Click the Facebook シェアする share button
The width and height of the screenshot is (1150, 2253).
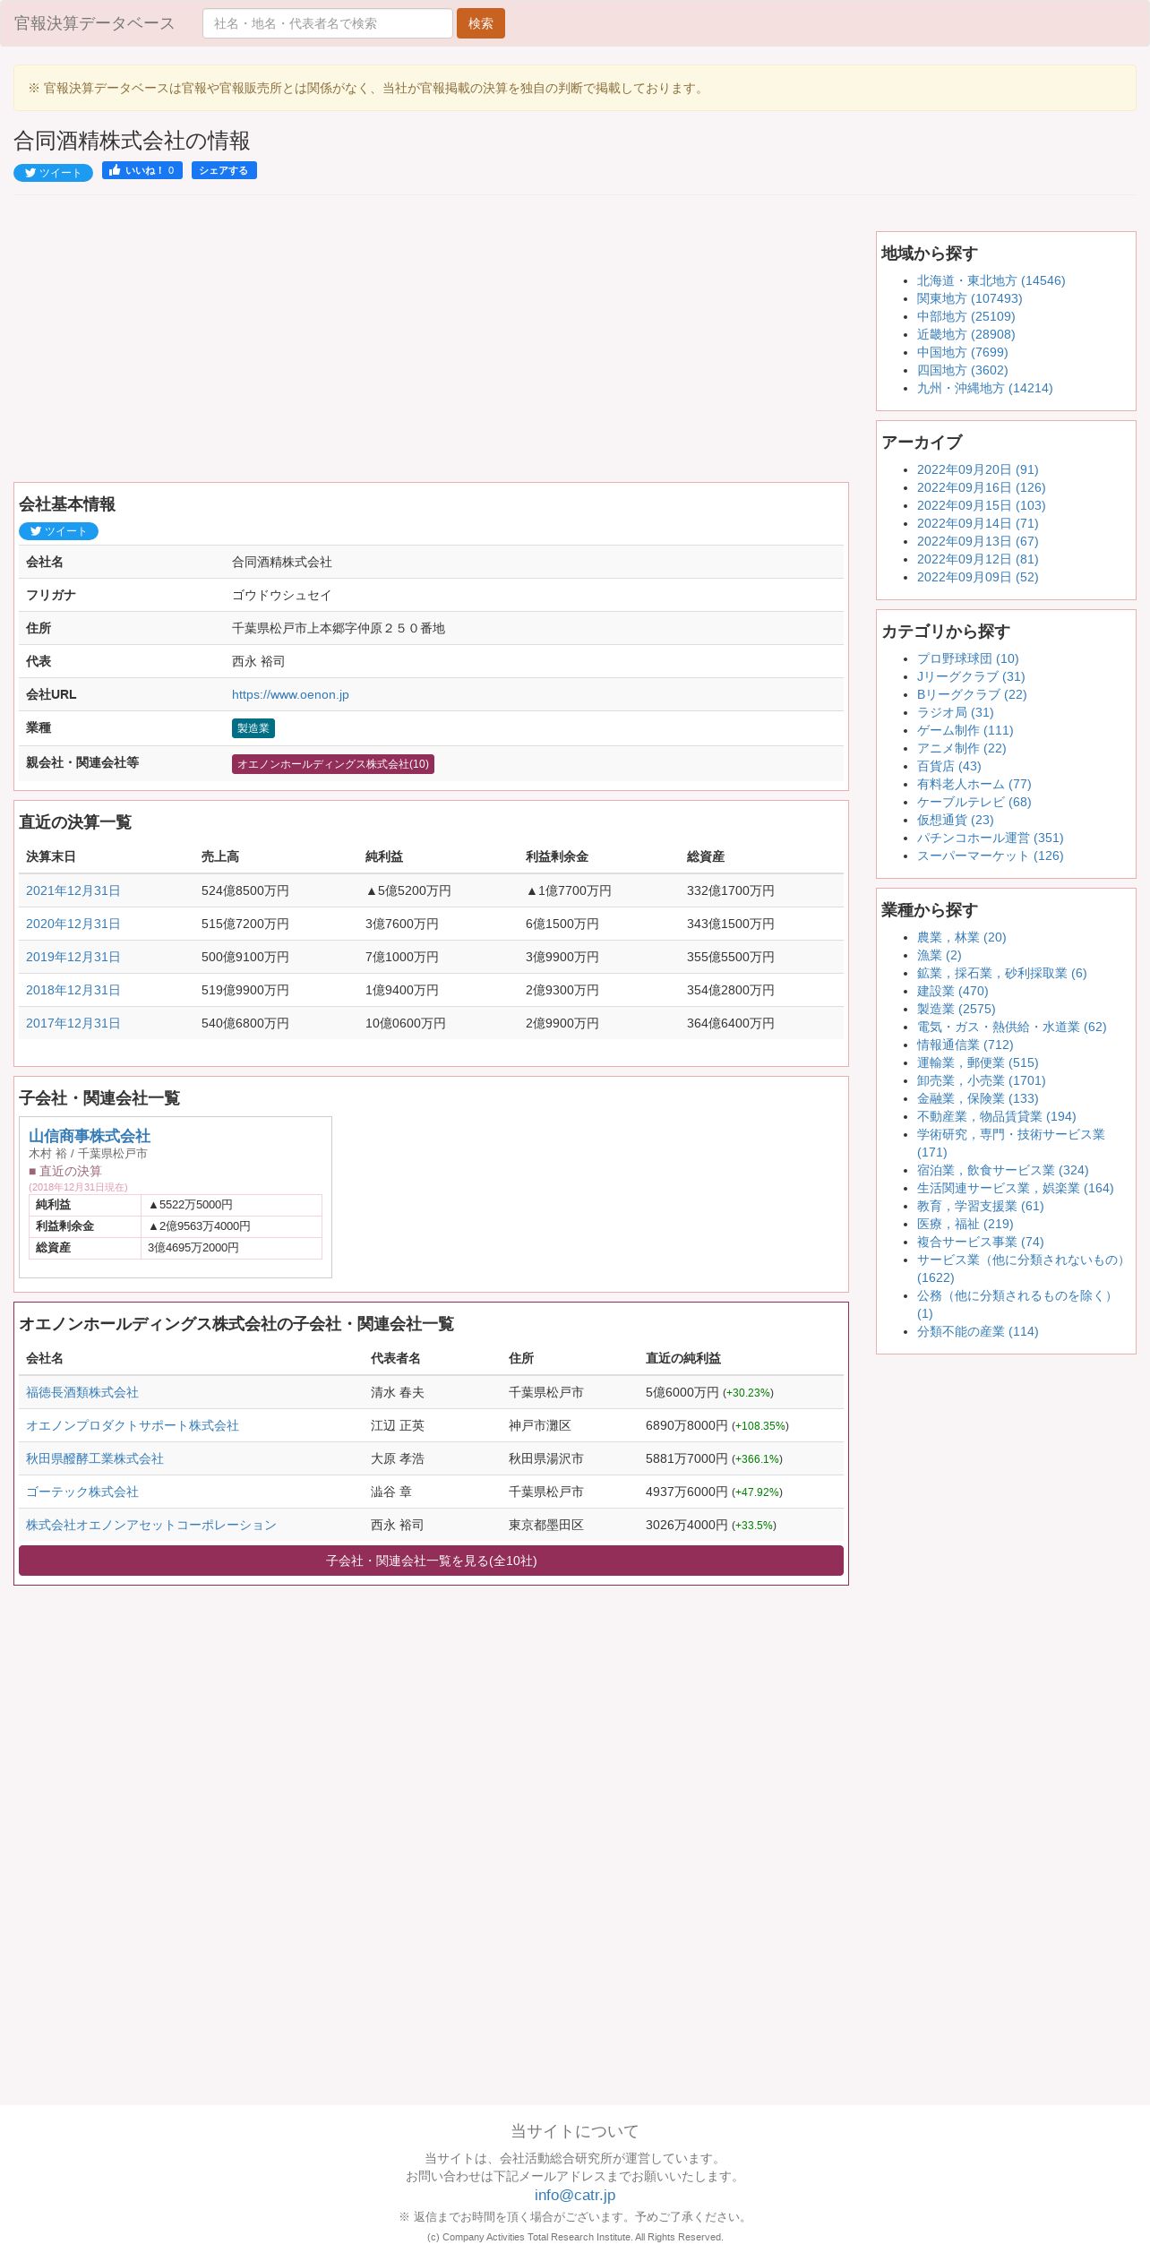tap(224, 170)
